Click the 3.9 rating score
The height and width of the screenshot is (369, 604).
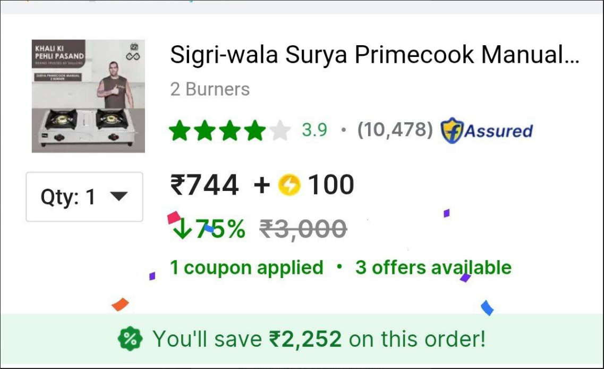(x=314, y=130)
